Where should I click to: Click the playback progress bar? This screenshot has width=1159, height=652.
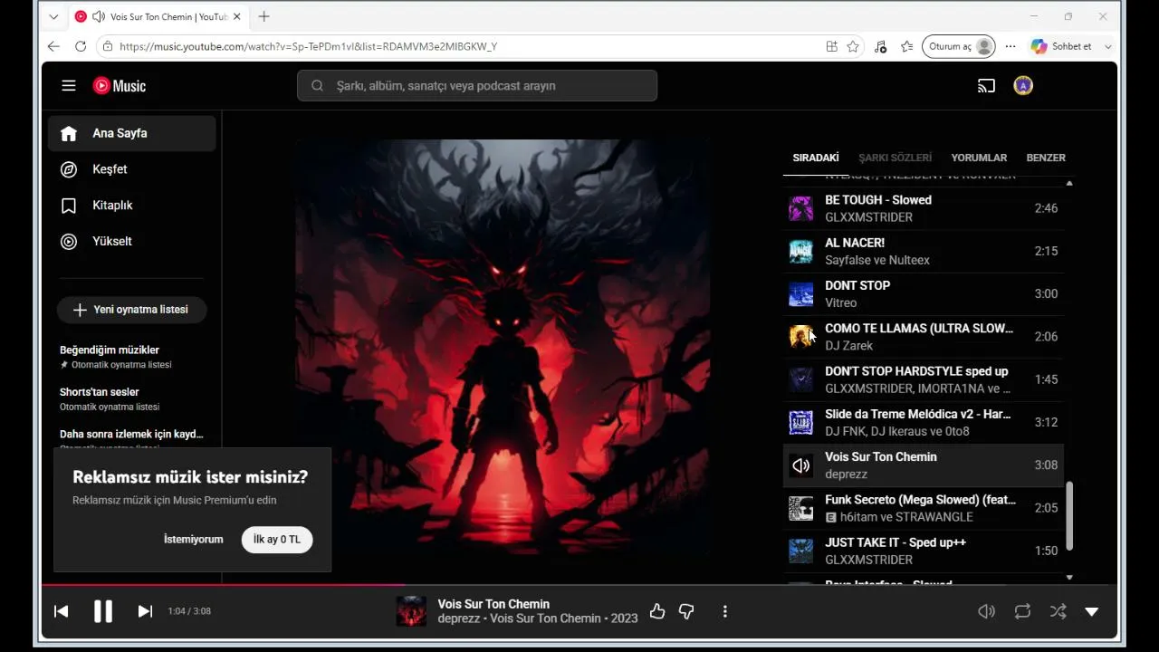coord(579,585)
